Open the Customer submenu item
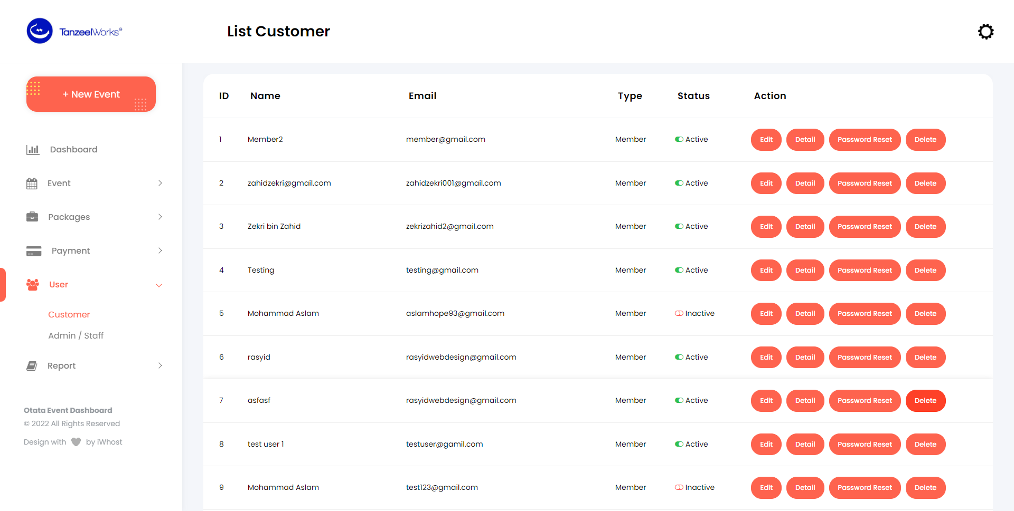This screenshot has height=511, width=1014. (x=69, y=315)
